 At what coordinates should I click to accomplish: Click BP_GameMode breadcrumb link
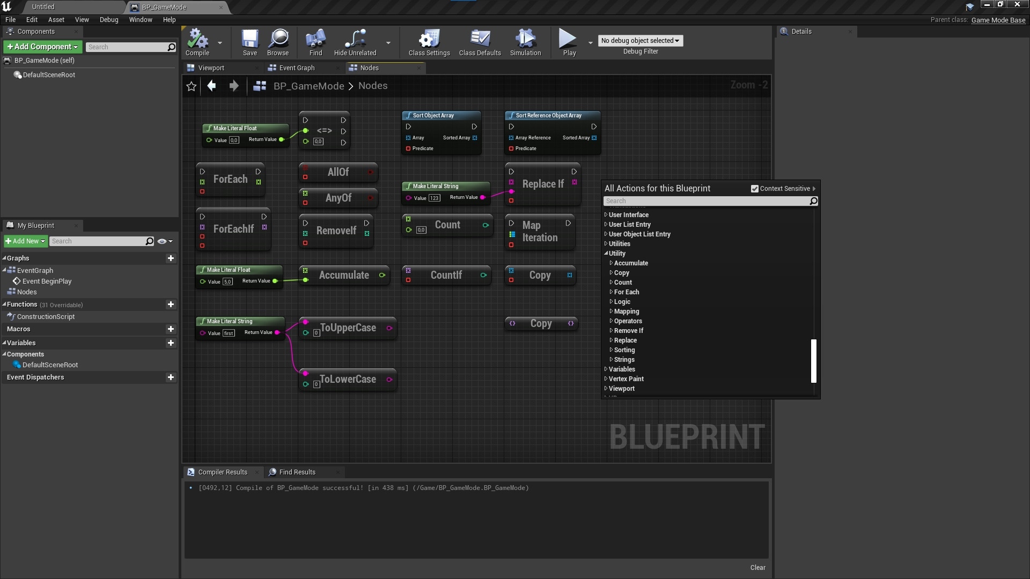click(x=308, y=86)
